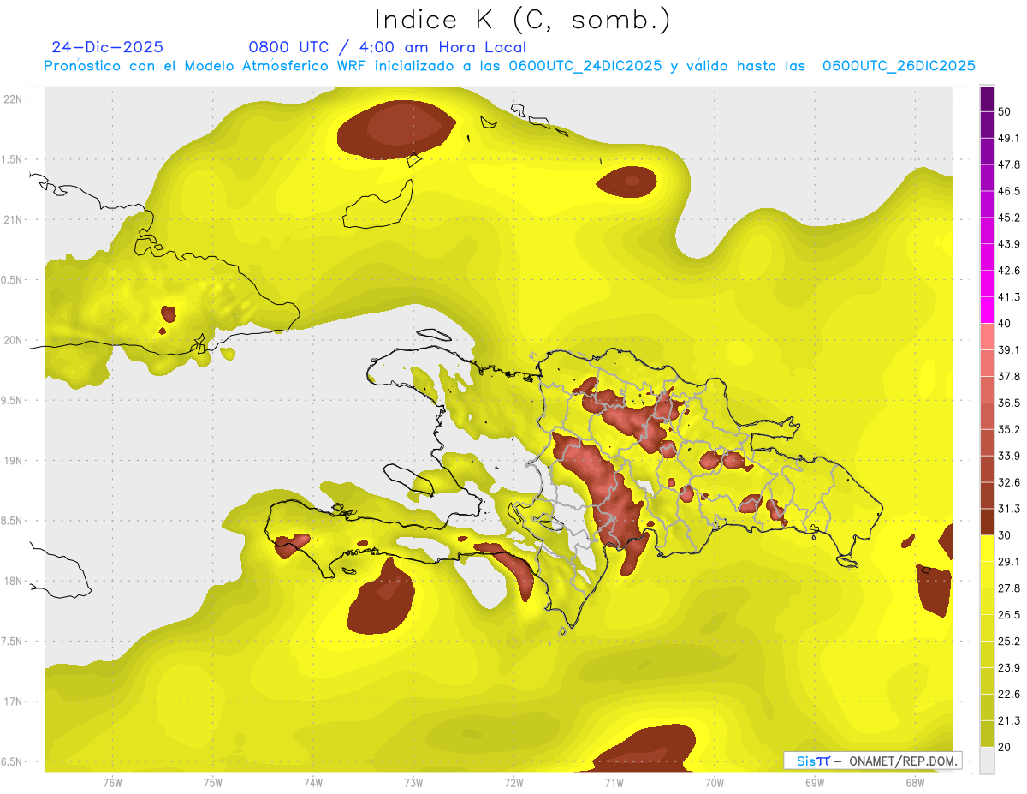Image resolution: width=1027 pixels, height=794 pixels.
Task: Click the valid-until text "0600UTC_26DIC2025"
Action: pyautogui.click(x=899, y=66)
